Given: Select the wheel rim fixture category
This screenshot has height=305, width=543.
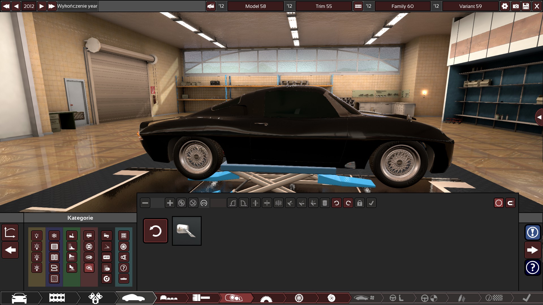Looking at the screenshot, I should (x=124, y=246).
